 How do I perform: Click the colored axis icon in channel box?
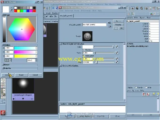point(151,14)
